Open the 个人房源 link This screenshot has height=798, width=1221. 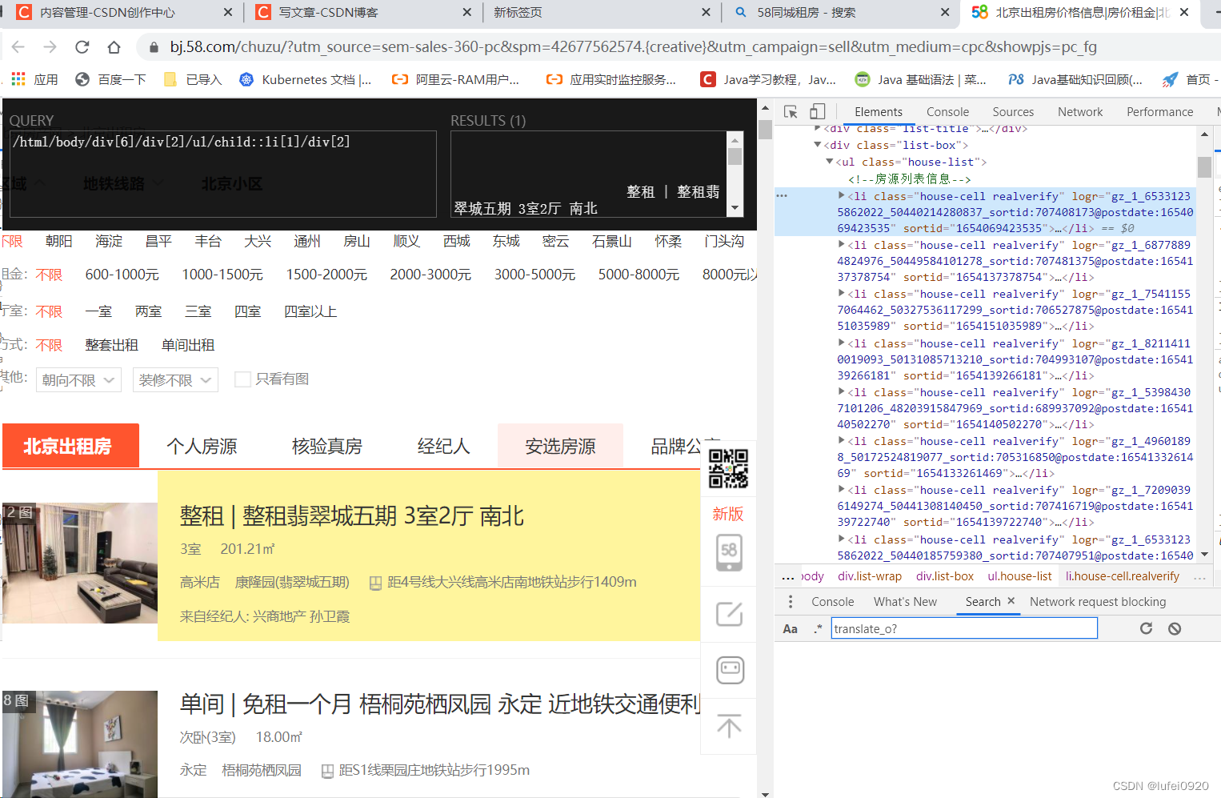pos(202,446)
